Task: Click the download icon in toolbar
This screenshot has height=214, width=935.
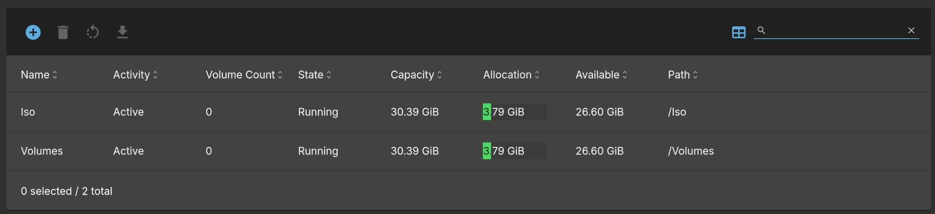Action: 123,32
